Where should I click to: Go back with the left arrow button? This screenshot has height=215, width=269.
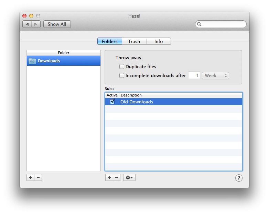point(27,24)
